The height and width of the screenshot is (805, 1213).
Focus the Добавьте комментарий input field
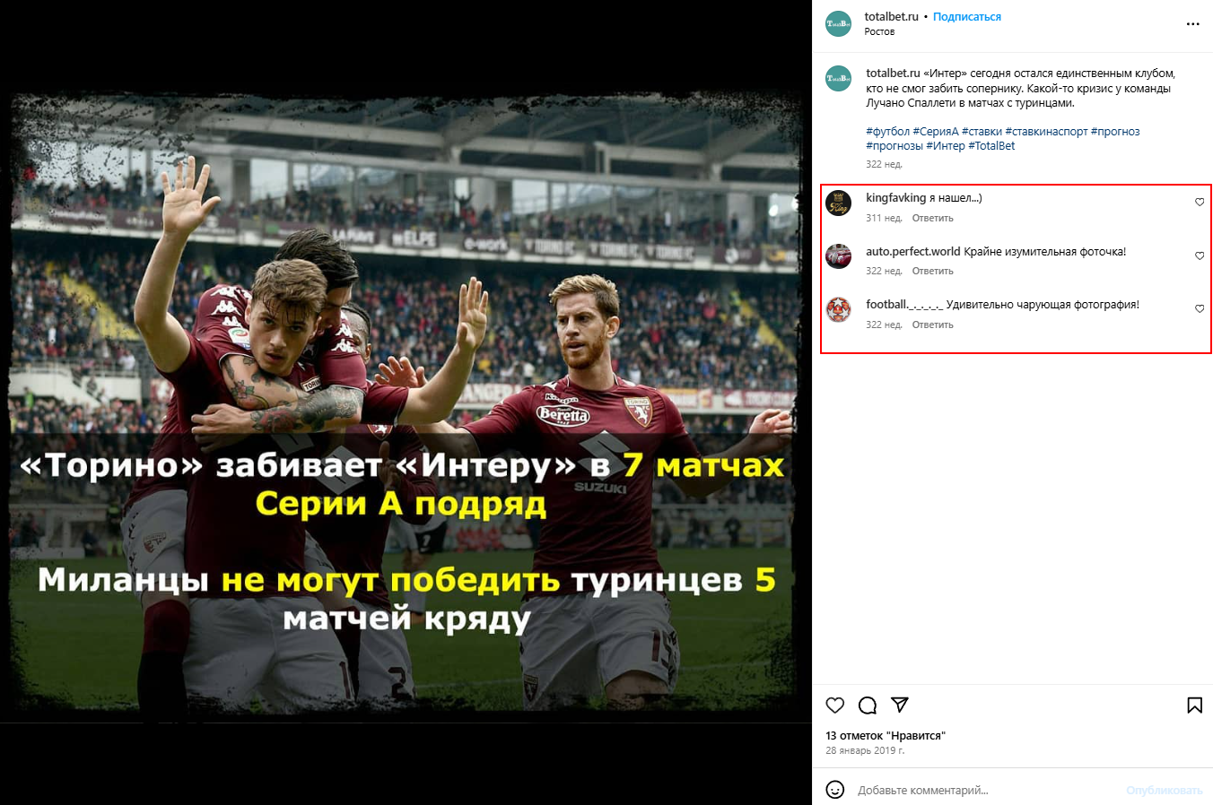click(x=987, y=791)
